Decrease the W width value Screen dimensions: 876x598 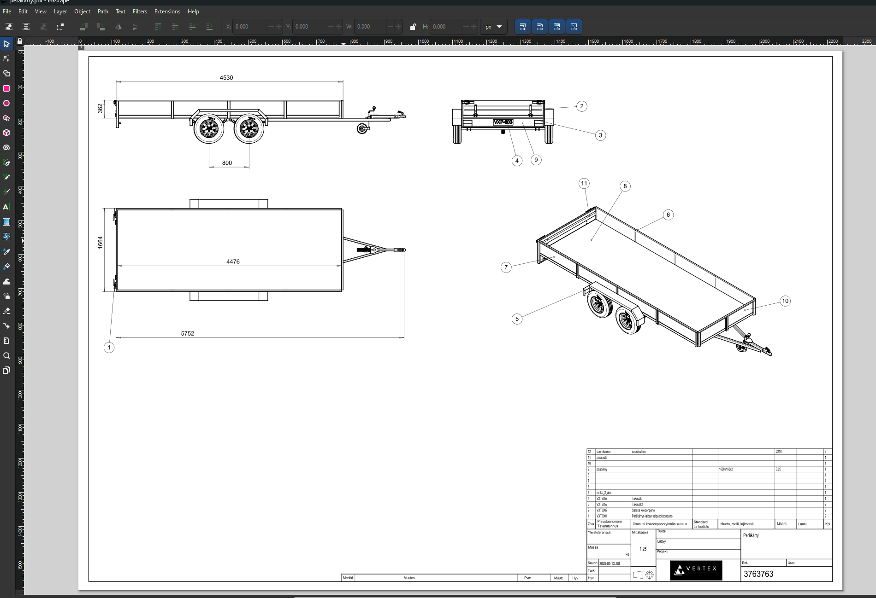391,27
